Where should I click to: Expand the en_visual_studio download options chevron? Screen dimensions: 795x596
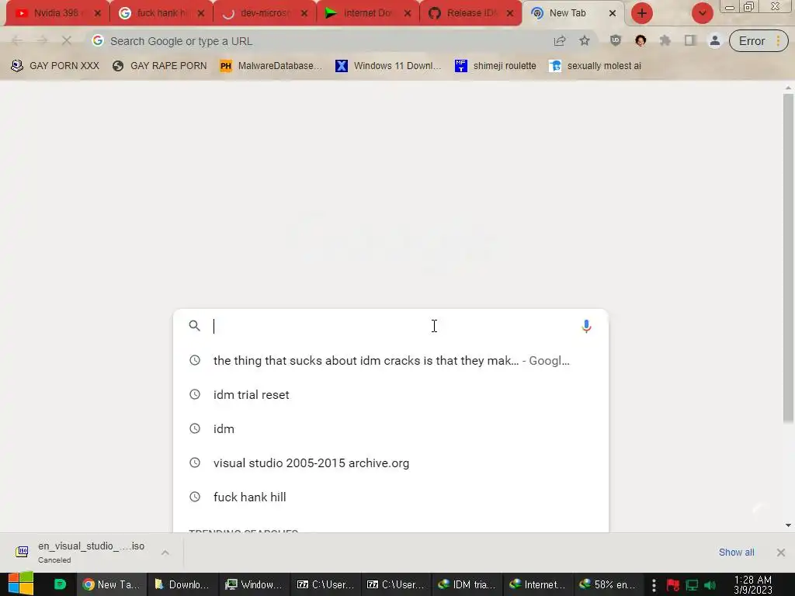tap(165, 553)
